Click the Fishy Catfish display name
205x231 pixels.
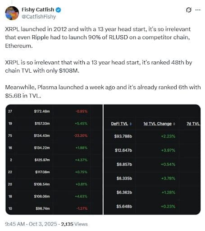(x=38, y=10)
